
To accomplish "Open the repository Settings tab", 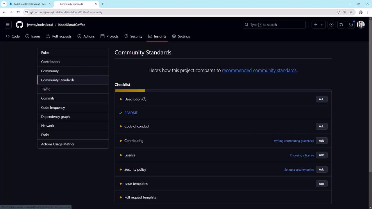I will [181, 36].
